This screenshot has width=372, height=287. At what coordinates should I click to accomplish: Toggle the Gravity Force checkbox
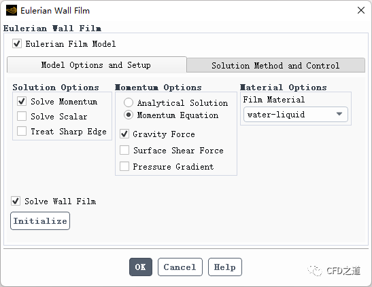click(124, 134)
